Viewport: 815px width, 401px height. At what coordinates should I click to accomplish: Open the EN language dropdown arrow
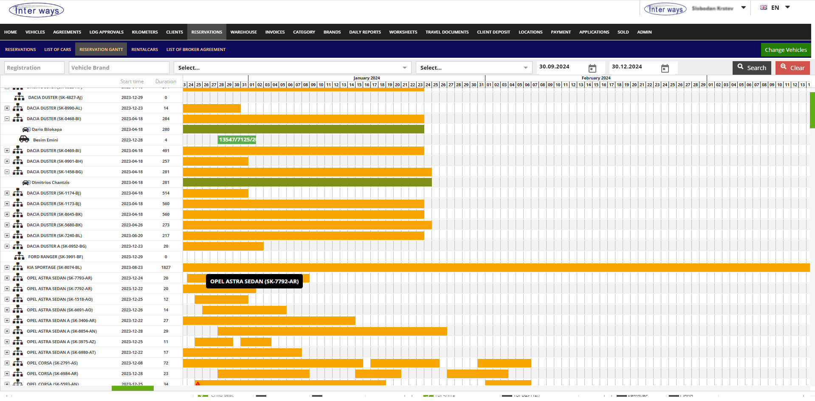coord(787,7)
